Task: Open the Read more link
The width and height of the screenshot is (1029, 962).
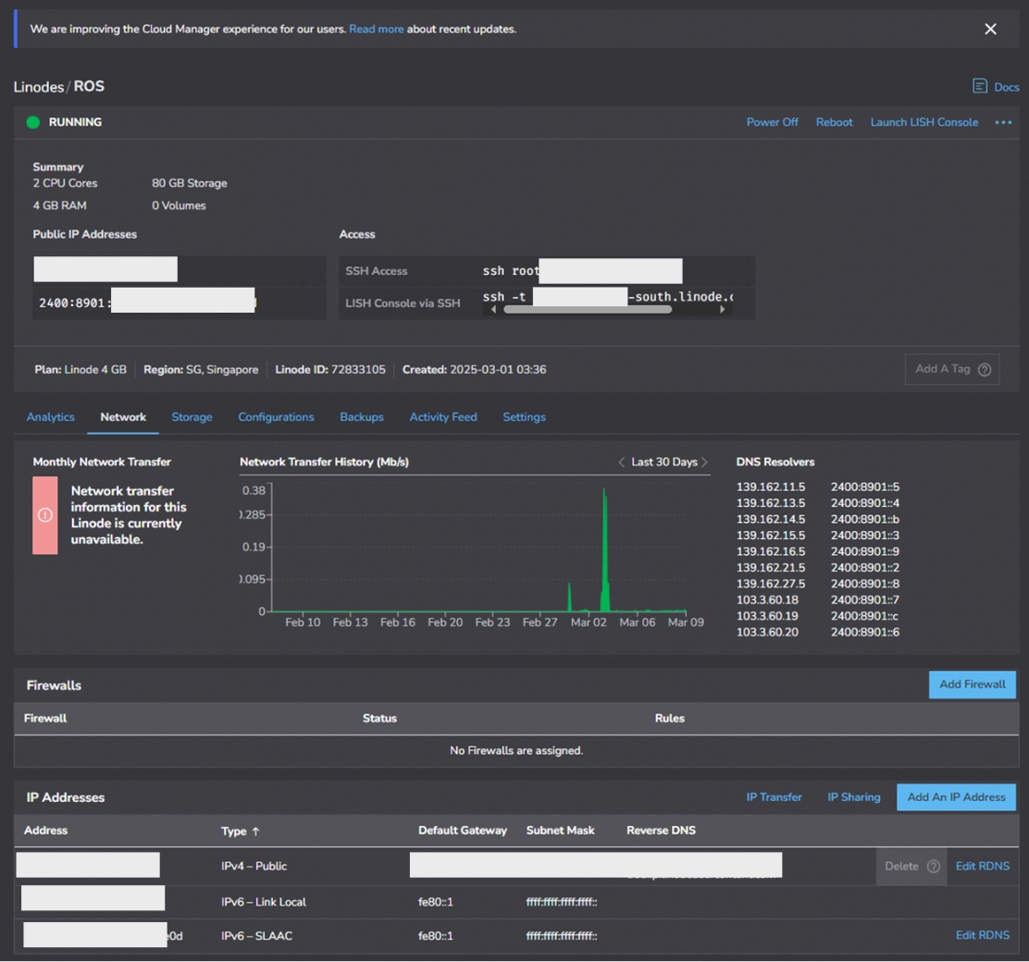Action: [x=376, y=29]
